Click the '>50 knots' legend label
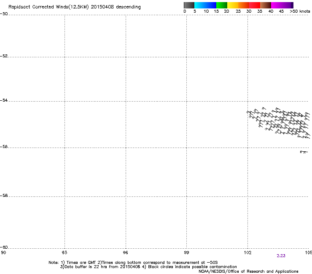 (x=300, y=11)
